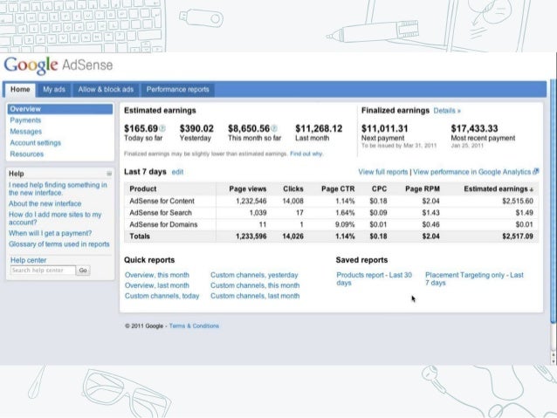The width and height of the screenshot is (557, 418).
Task: Click the $390.02 yesterday earnings value
Action: (196, 128)
